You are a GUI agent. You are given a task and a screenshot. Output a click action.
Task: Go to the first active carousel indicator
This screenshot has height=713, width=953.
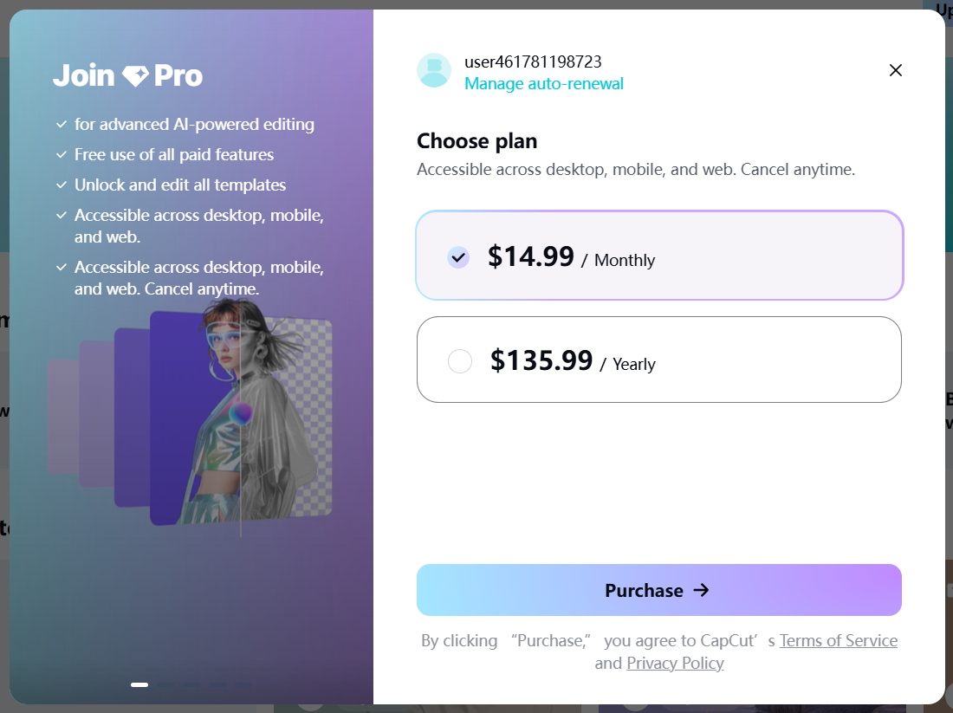coord(139,685)
